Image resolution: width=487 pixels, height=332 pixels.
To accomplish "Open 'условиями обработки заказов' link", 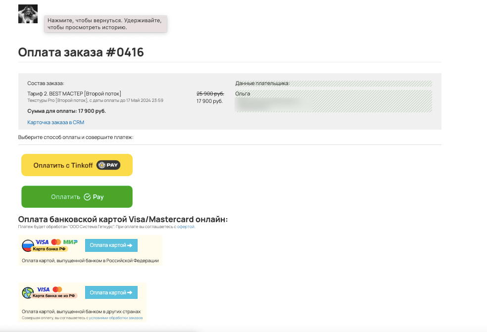I will (116, 318).
